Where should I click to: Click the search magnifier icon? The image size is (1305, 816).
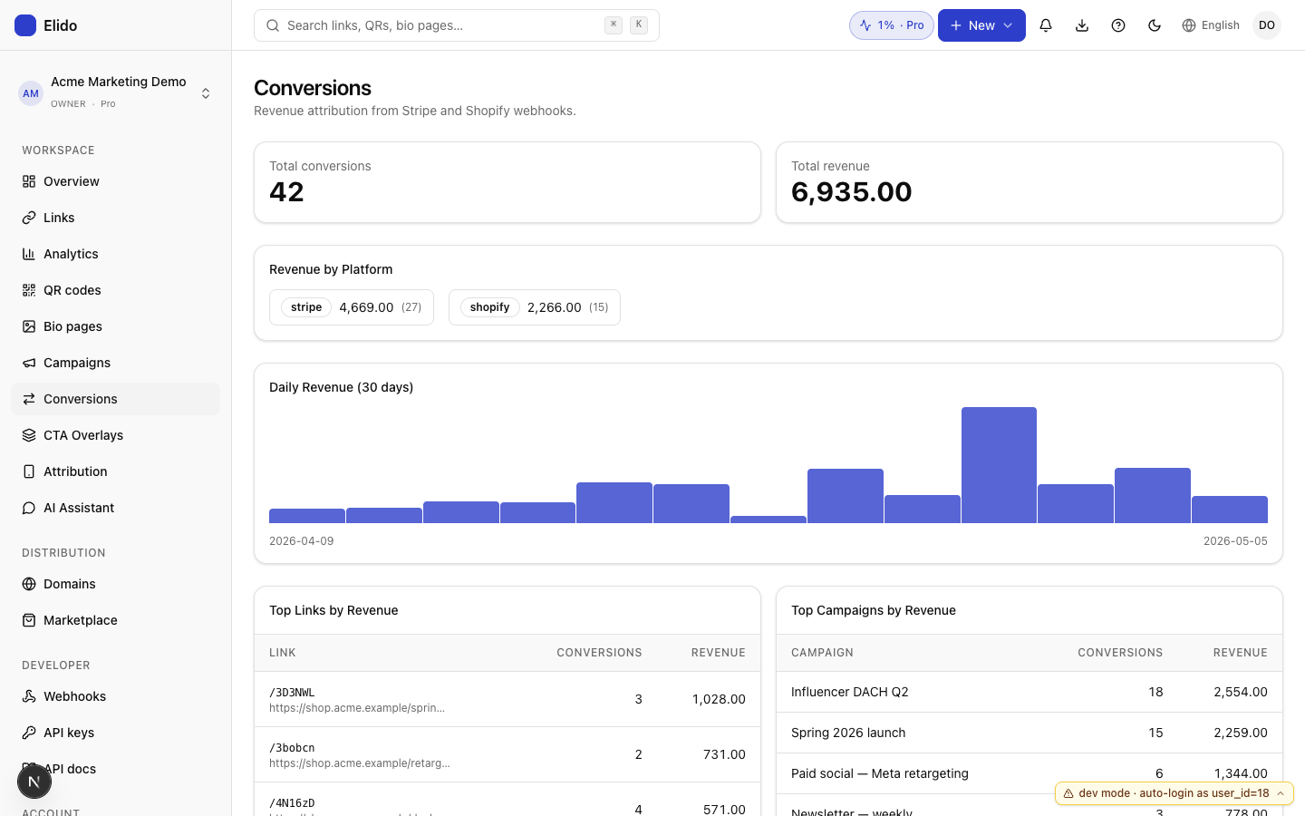tap(273, 25)
